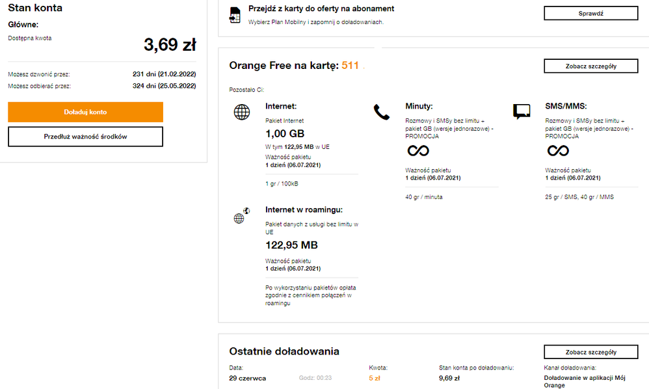Click the Sprawdź button
The height and width of the screenshot is (389, 649).
point(590,13)
